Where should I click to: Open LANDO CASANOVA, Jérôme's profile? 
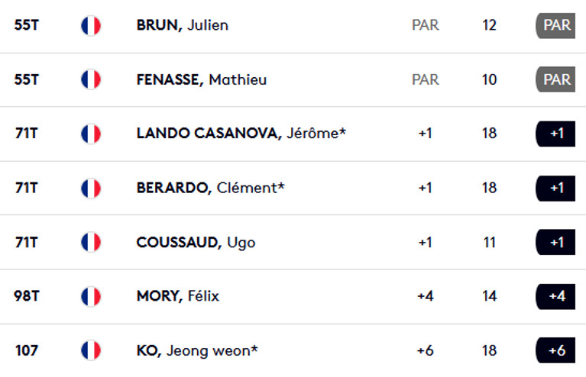[241, 134]
